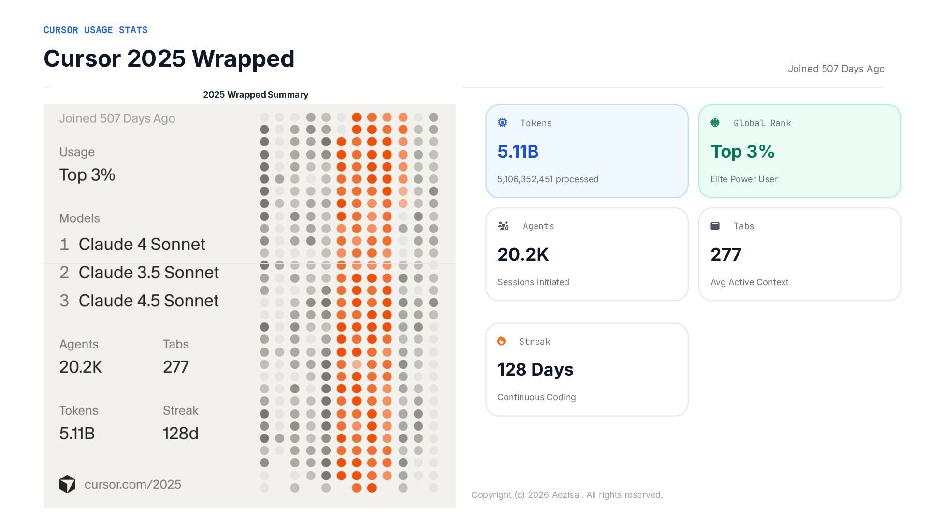Click the window icon beside Tabs
Viewport: 928px width, 522px height.
click(715, 226)
